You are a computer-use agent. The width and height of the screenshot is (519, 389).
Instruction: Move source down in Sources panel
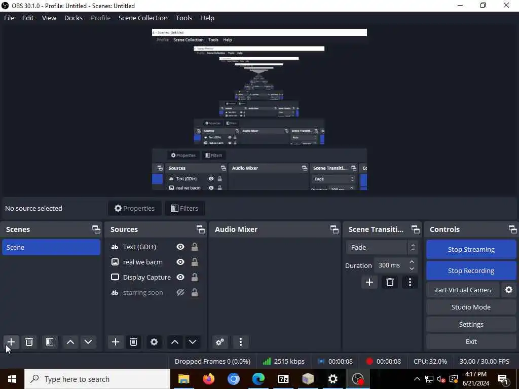(x=193, y=342)
